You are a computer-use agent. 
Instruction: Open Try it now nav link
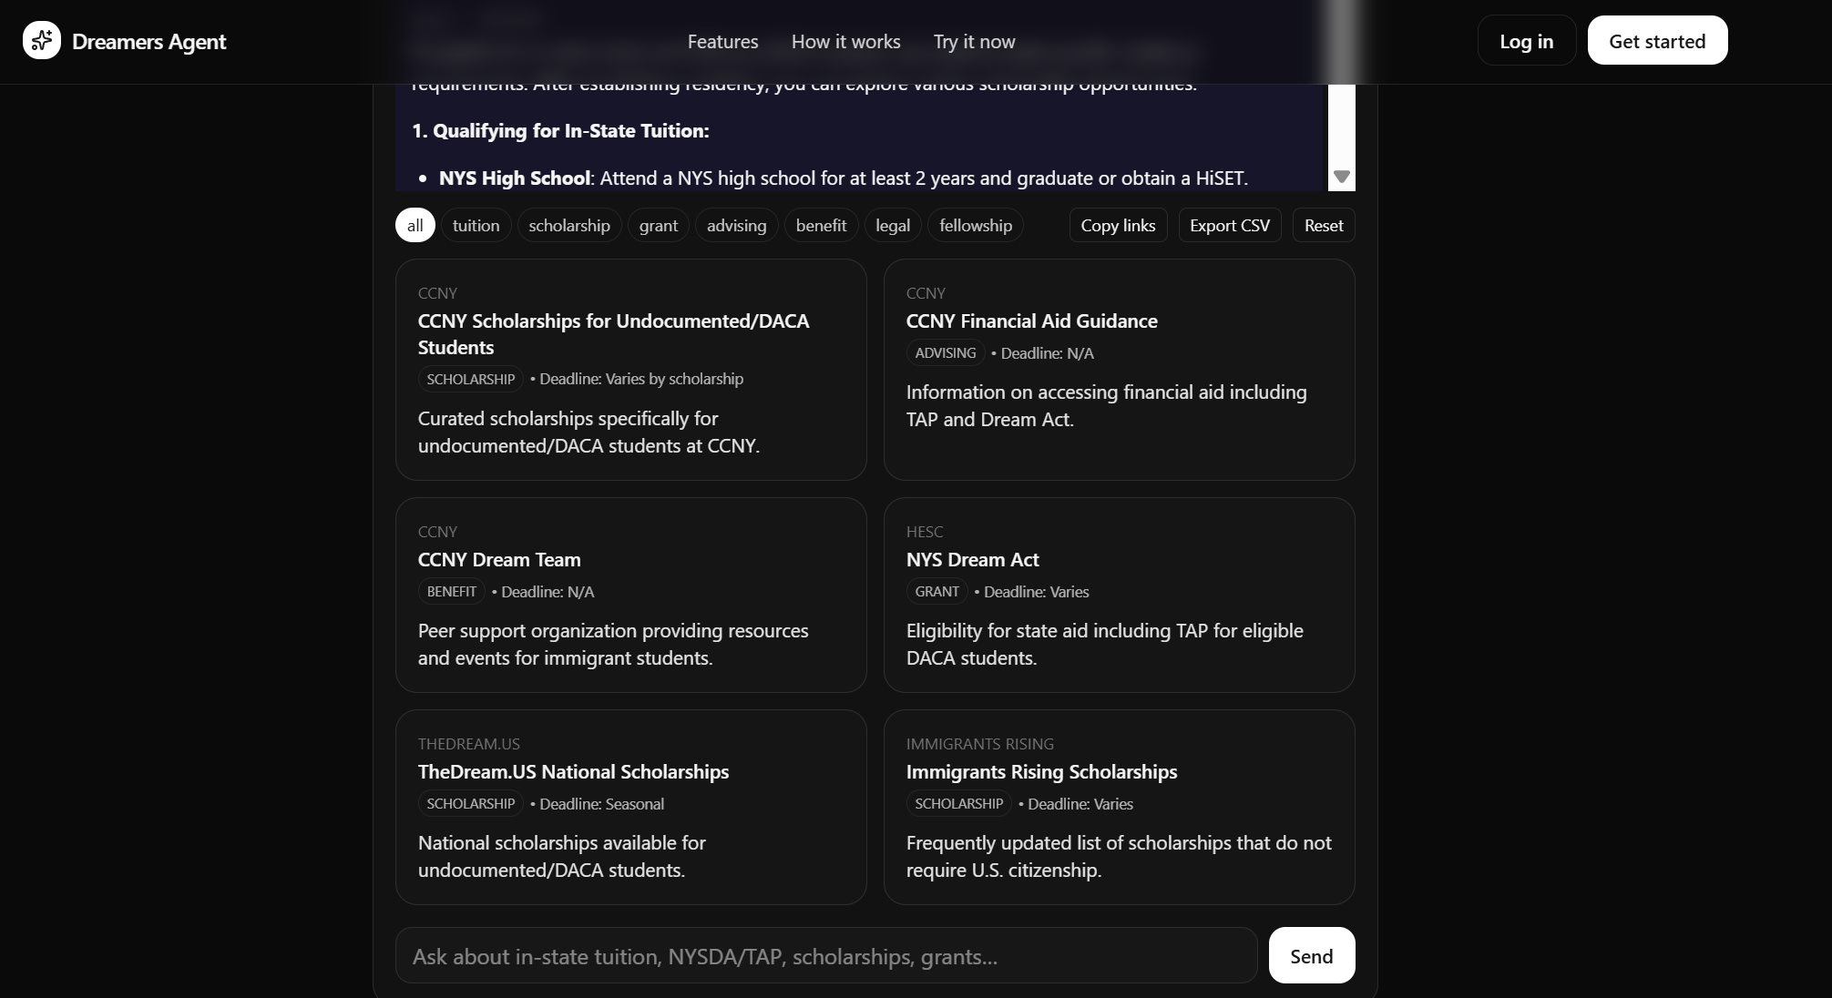click(x=974, y=42)
